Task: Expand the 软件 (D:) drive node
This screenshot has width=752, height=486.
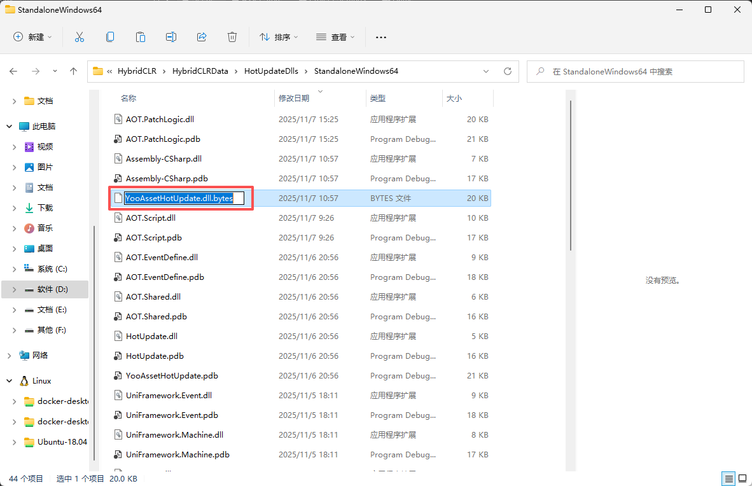Action: pos(15,289)
